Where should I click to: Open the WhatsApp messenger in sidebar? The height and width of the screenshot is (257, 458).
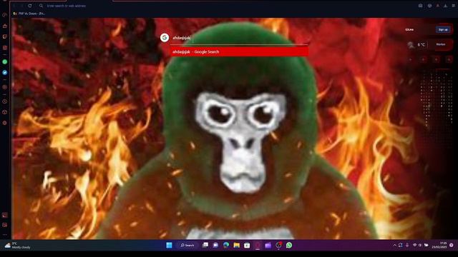[x=5, y=62]
